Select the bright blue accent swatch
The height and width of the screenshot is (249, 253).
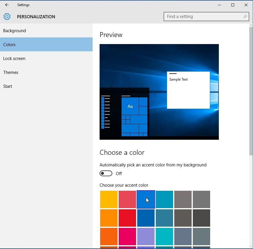[x=146, y=199]
